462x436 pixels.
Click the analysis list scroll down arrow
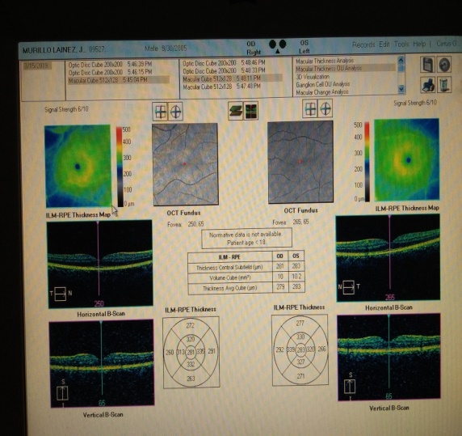point(401,89)
